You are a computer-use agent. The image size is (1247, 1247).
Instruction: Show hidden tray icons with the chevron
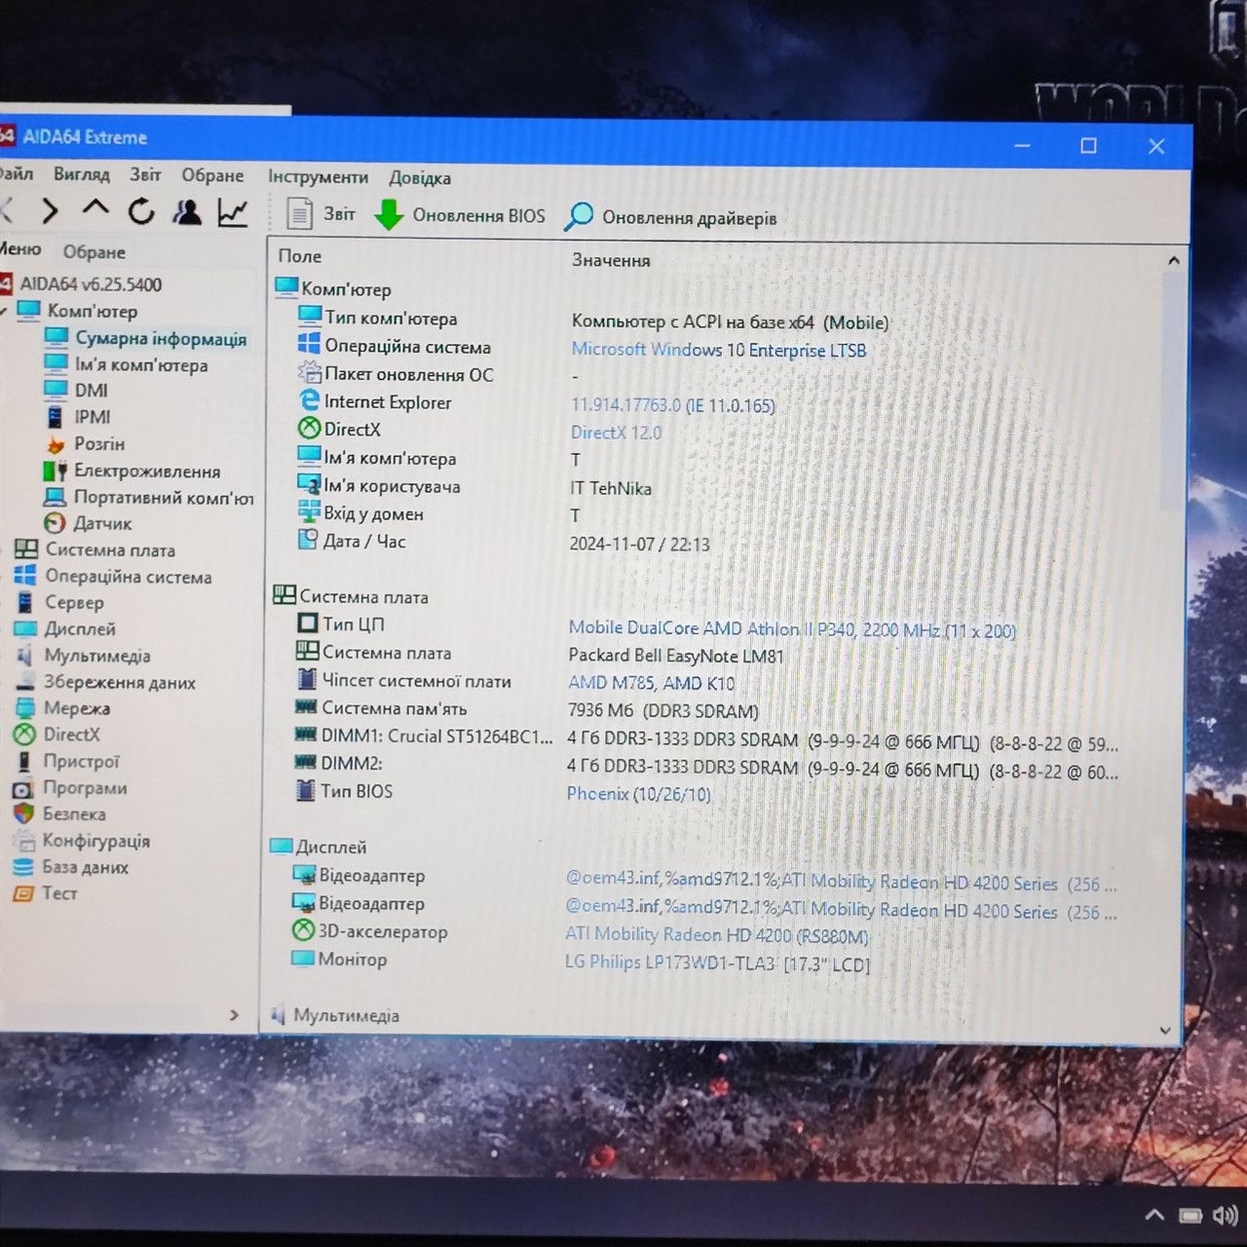click(1154, 1215)
